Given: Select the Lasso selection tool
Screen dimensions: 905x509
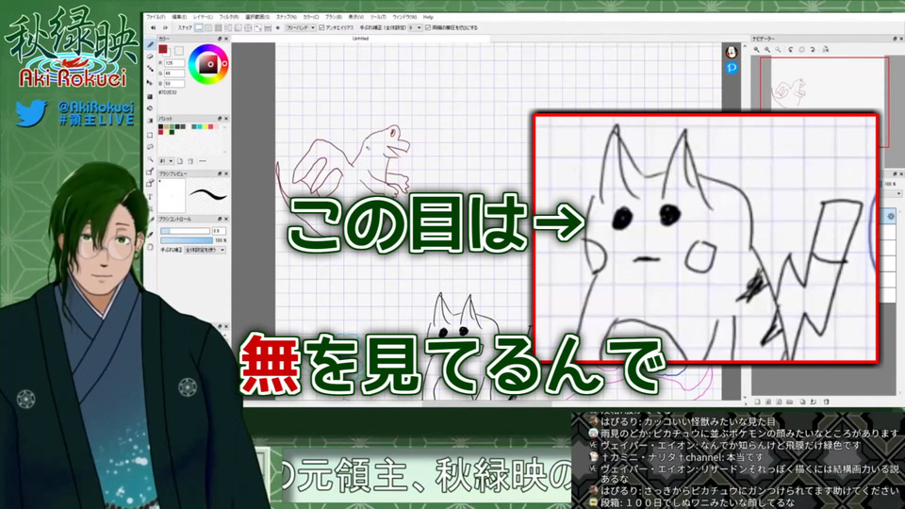Looking at the screenshot, I should [x=150, y=147].
